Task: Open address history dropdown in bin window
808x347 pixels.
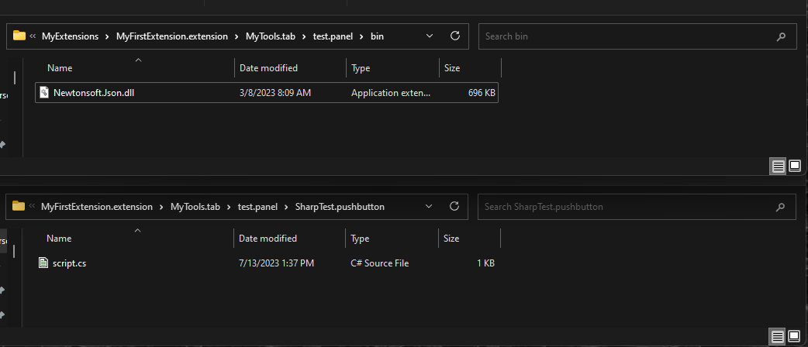Action: point(430,36)
